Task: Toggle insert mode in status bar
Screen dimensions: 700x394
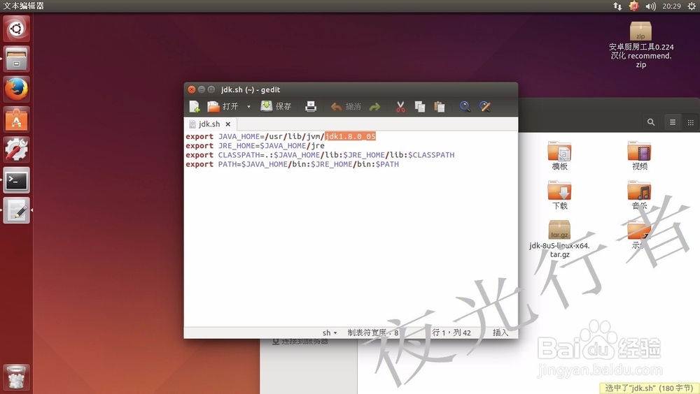Action: pos(500,333)
